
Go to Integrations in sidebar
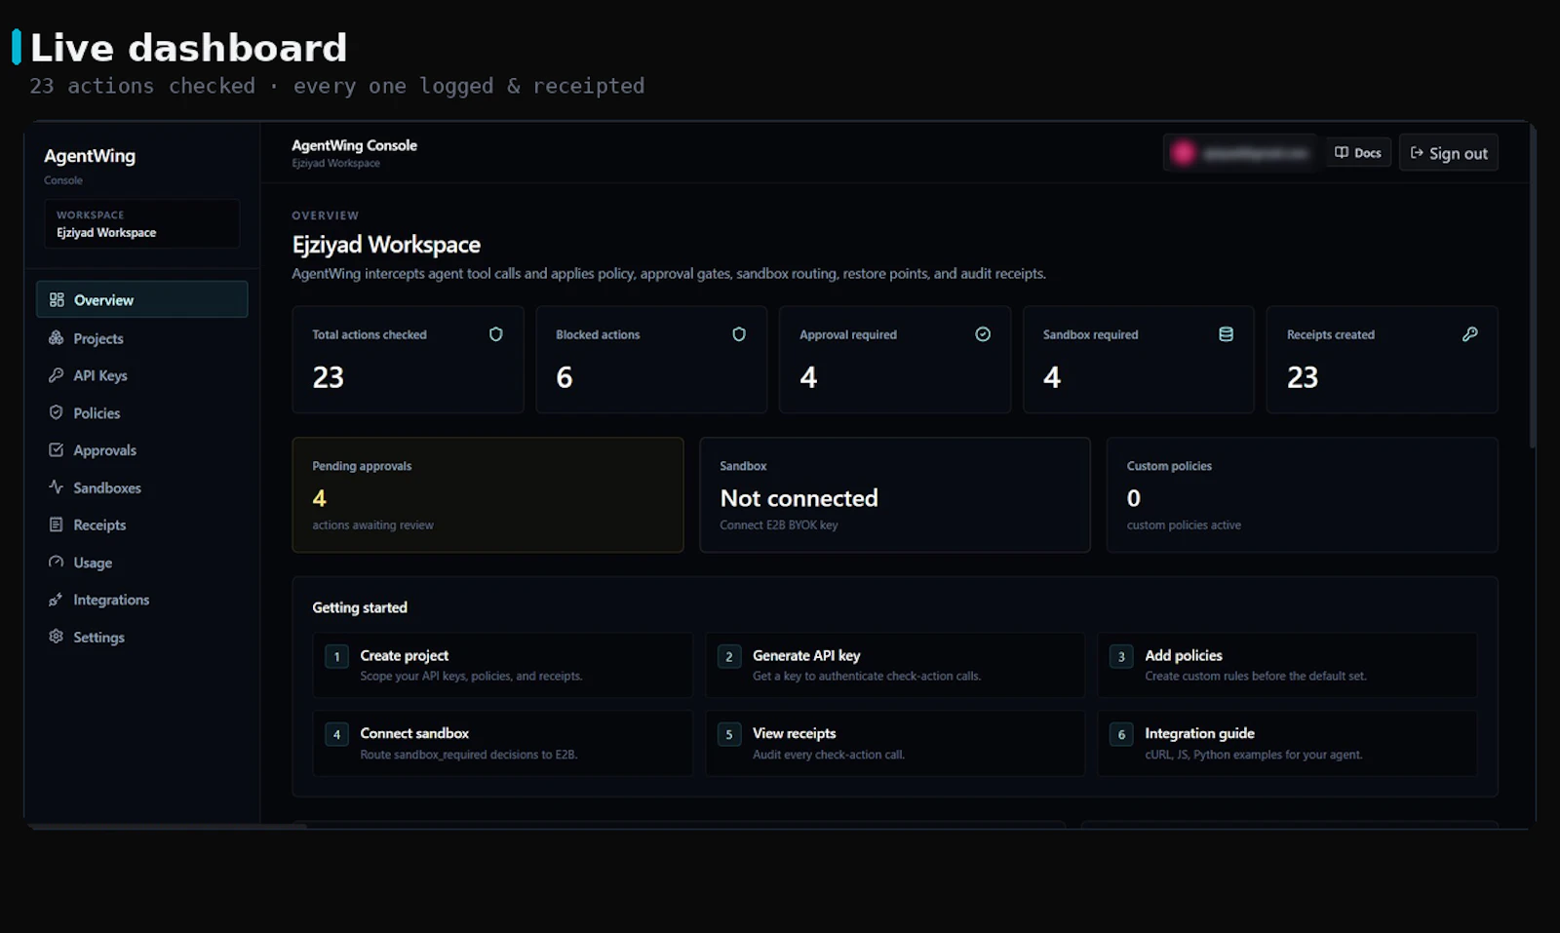pos(141,600)
